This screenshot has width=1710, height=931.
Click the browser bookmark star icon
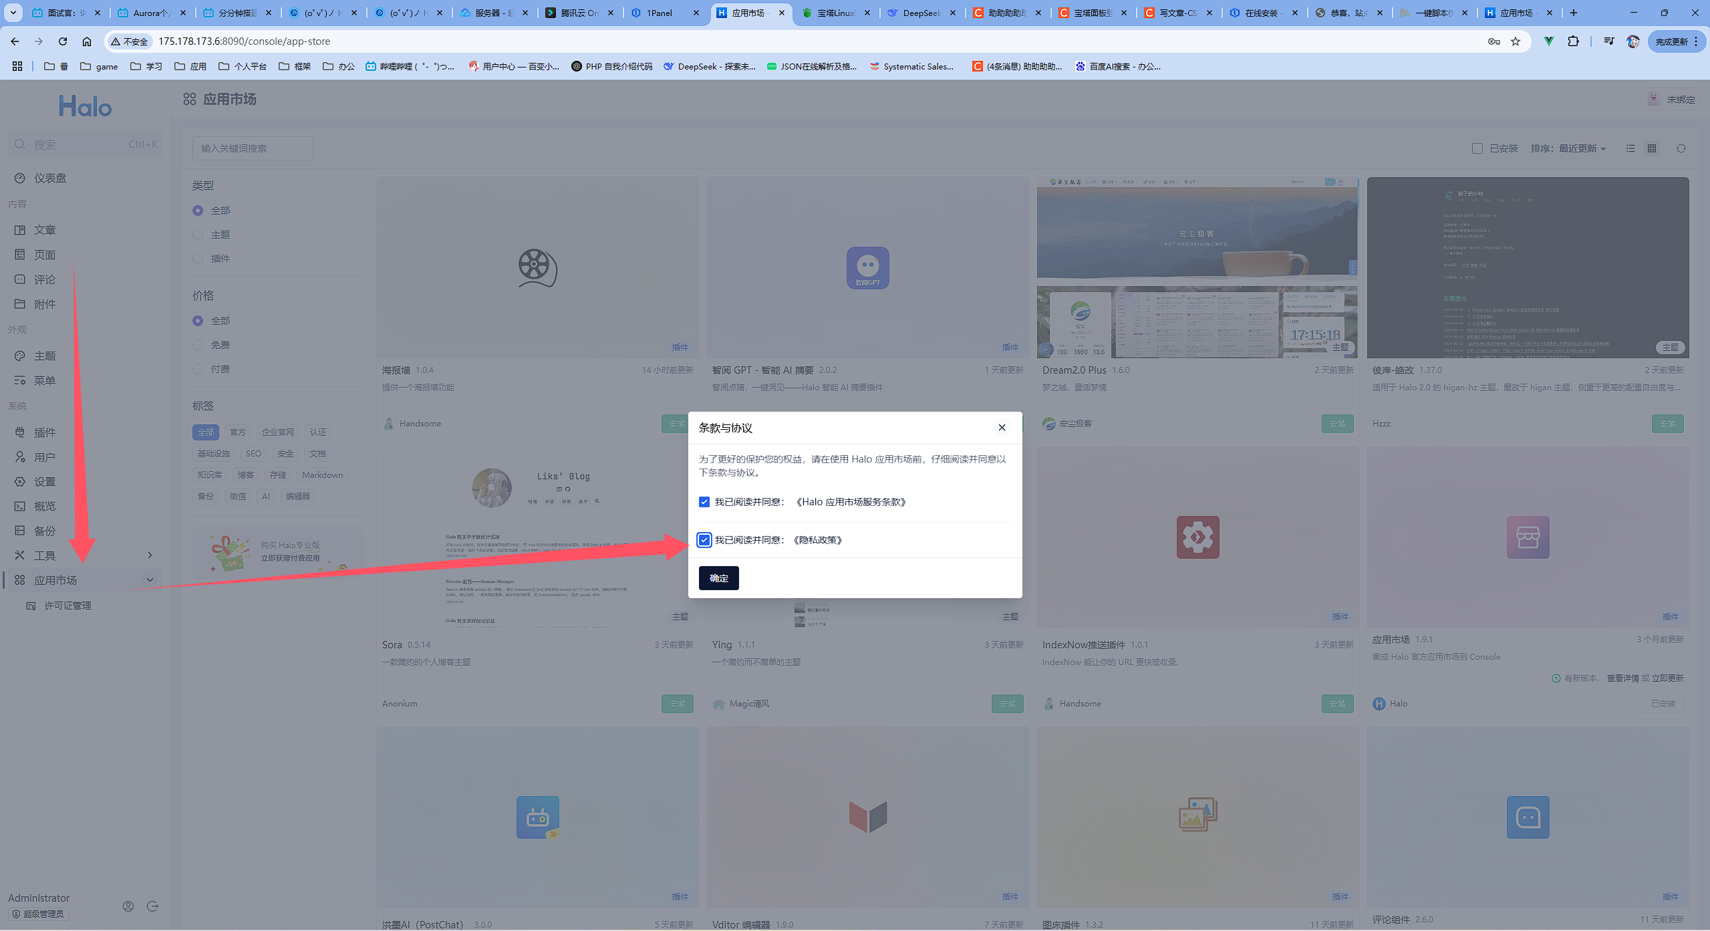point(1516,41)
